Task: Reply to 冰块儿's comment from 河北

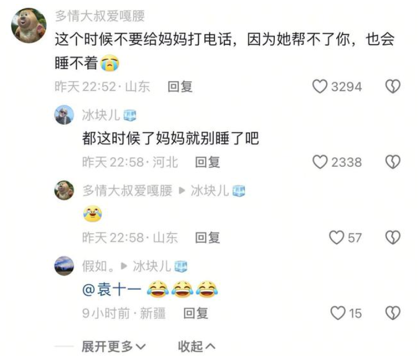Action: coord(207,162)
